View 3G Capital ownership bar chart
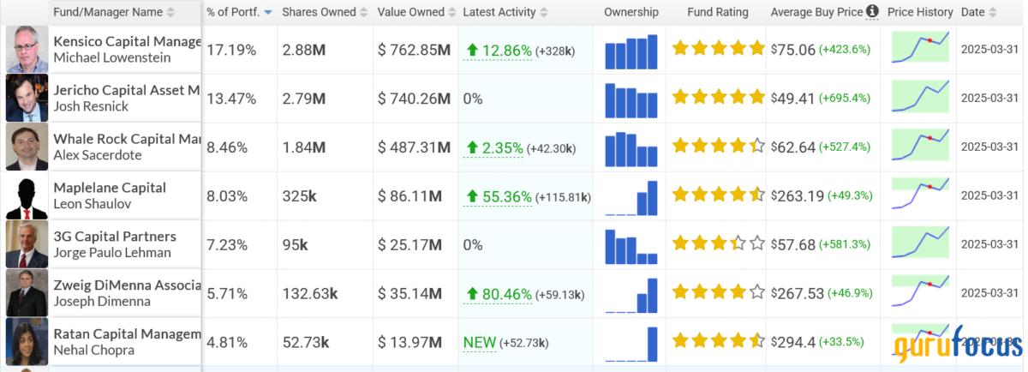This screenshot has width=1028, height=372. coord(631,247)
